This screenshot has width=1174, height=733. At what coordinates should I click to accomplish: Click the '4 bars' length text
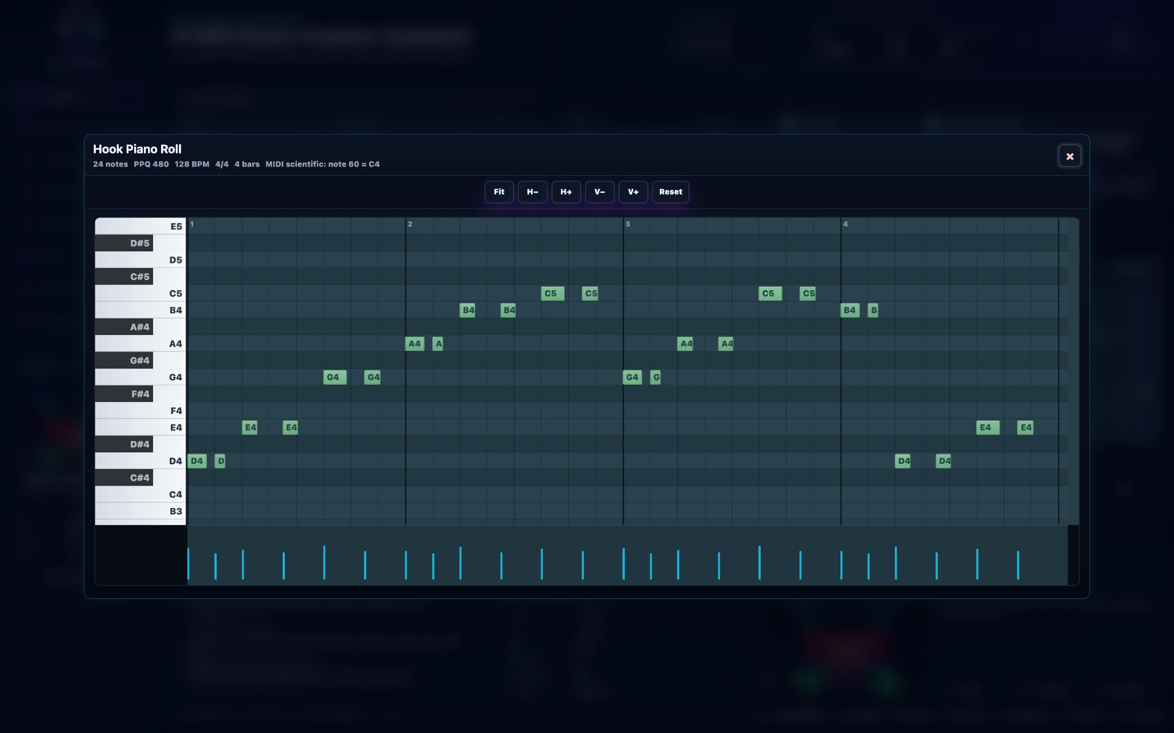click(247, 164)
